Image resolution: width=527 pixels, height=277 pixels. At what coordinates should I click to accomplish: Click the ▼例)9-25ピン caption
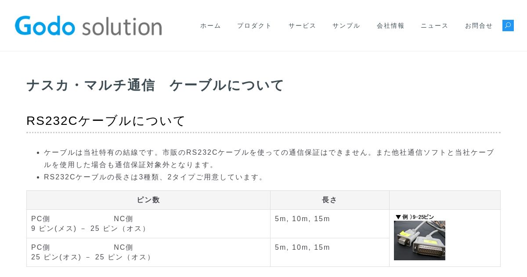[415, 217]
